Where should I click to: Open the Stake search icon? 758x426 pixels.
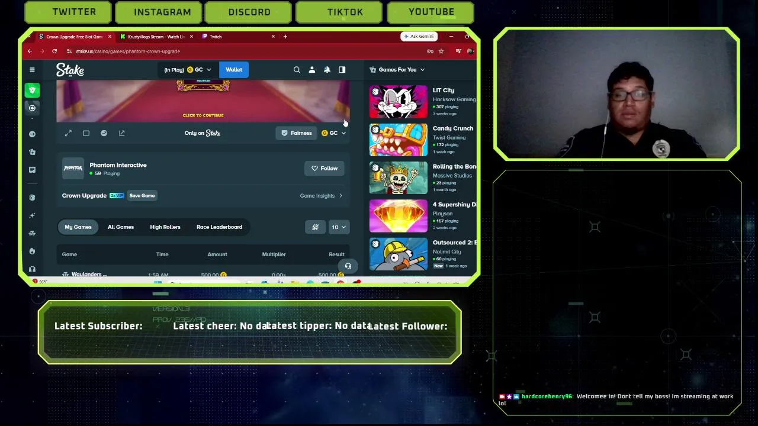(297, 70)
